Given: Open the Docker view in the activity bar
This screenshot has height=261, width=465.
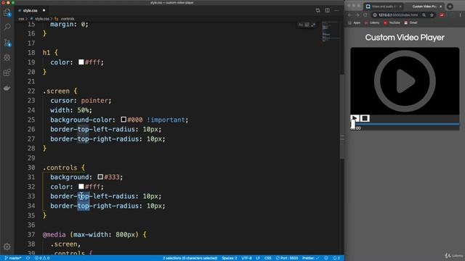Looking at the screenshot, I should coord(7,88).
